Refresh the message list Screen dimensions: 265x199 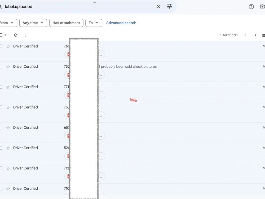(x=16, y=35)
